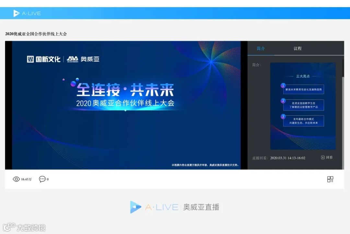The width and height of the screenshot is (350, 234).
Task: Click the 16.43万 view count text
Action: (26, 179)
